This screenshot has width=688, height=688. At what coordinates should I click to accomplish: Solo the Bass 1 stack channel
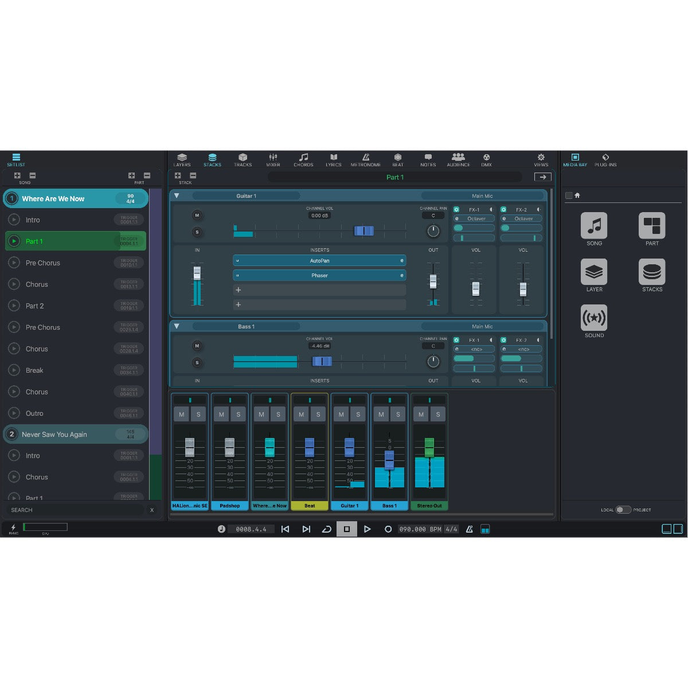click(197, 362)
